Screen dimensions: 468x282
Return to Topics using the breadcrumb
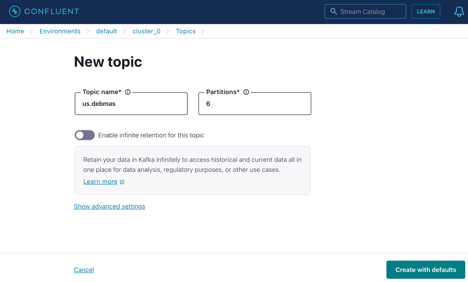coord(186,31)
